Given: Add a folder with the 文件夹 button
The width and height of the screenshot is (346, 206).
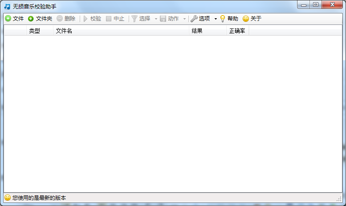Looking at the screenshot, I should point(40,19).
